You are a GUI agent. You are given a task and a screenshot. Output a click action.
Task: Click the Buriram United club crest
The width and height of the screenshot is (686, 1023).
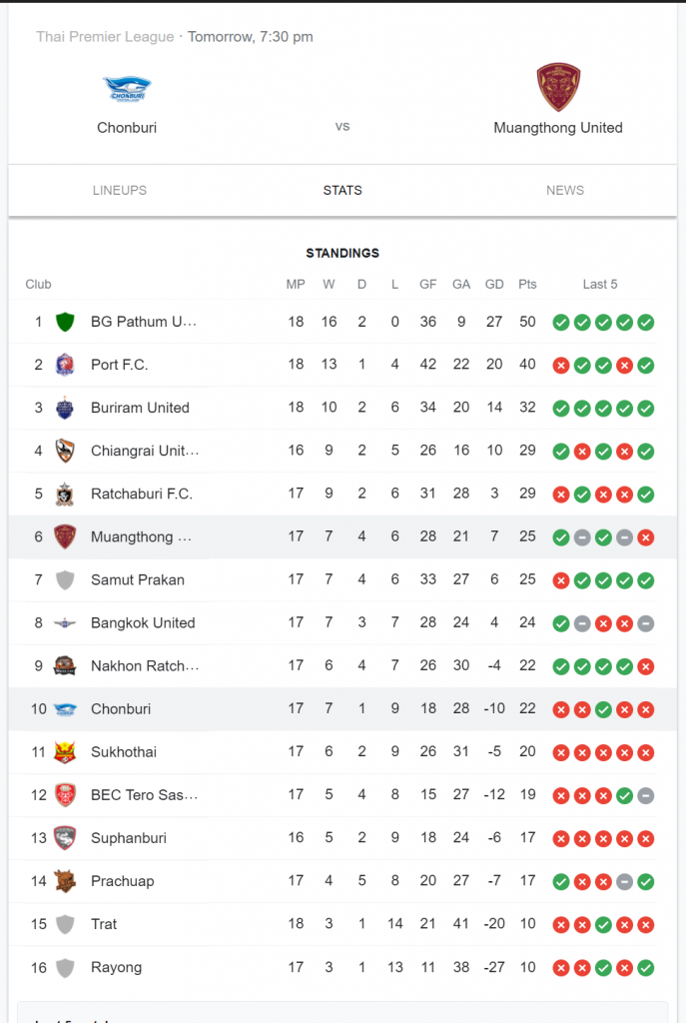coord(65,408)
